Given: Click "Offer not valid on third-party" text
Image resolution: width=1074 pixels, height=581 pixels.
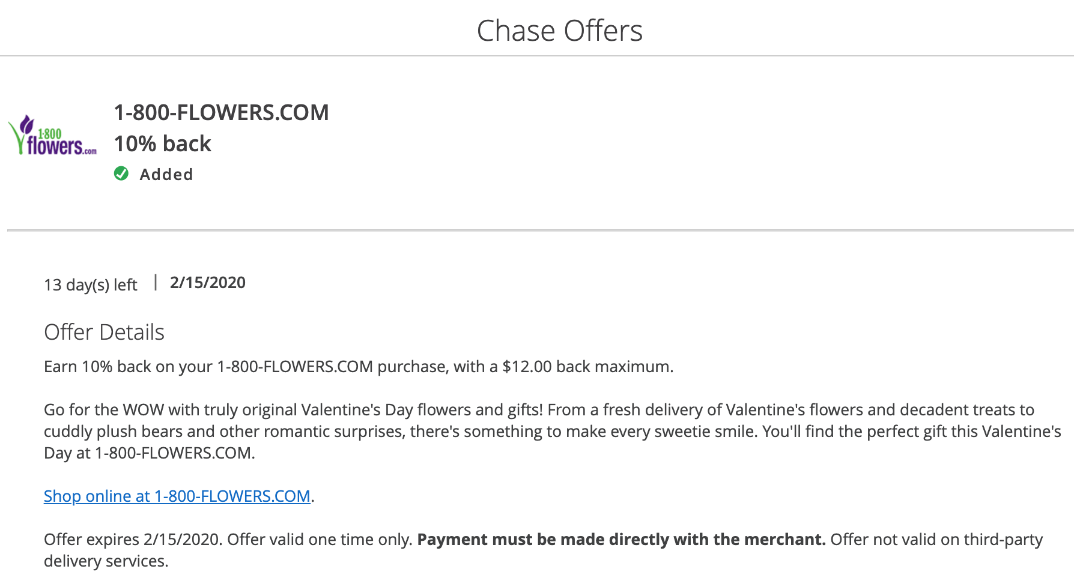Looking at the screenshot, I should 936,540.
